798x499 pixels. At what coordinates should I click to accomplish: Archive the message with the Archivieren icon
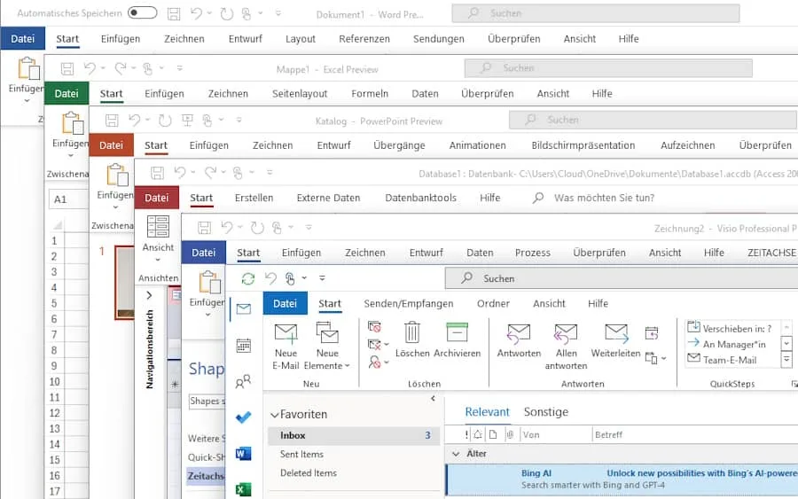pyautogui.click(x=457, y=333)
